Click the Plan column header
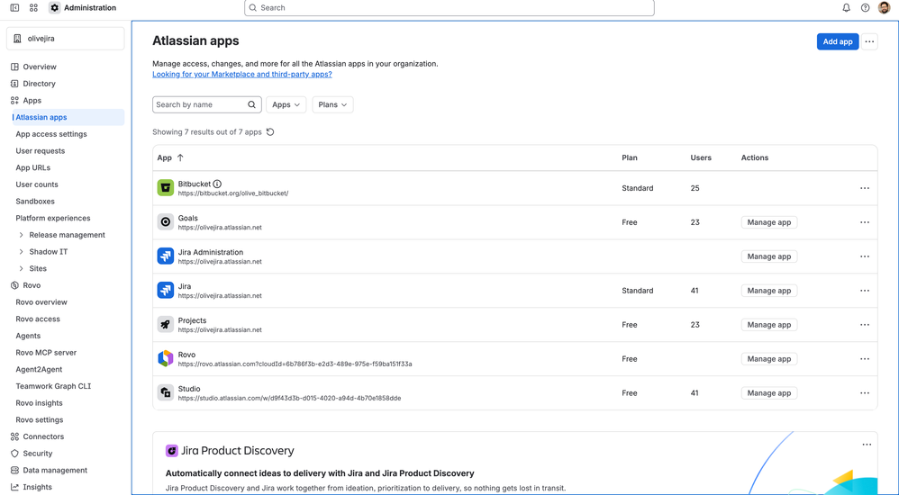 pyautogui.click(x=630, y=157)
